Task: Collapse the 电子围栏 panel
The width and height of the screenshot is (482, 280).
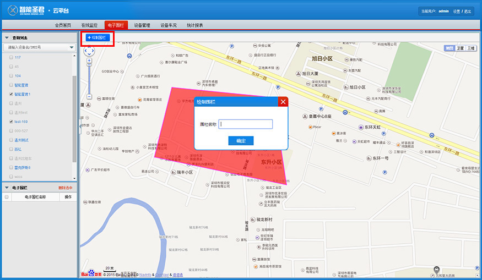Action: [7, 188]
